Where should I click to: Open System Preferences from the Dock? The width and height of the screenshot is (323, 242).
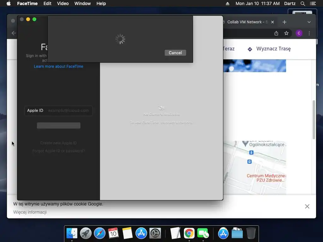point(155,233)
